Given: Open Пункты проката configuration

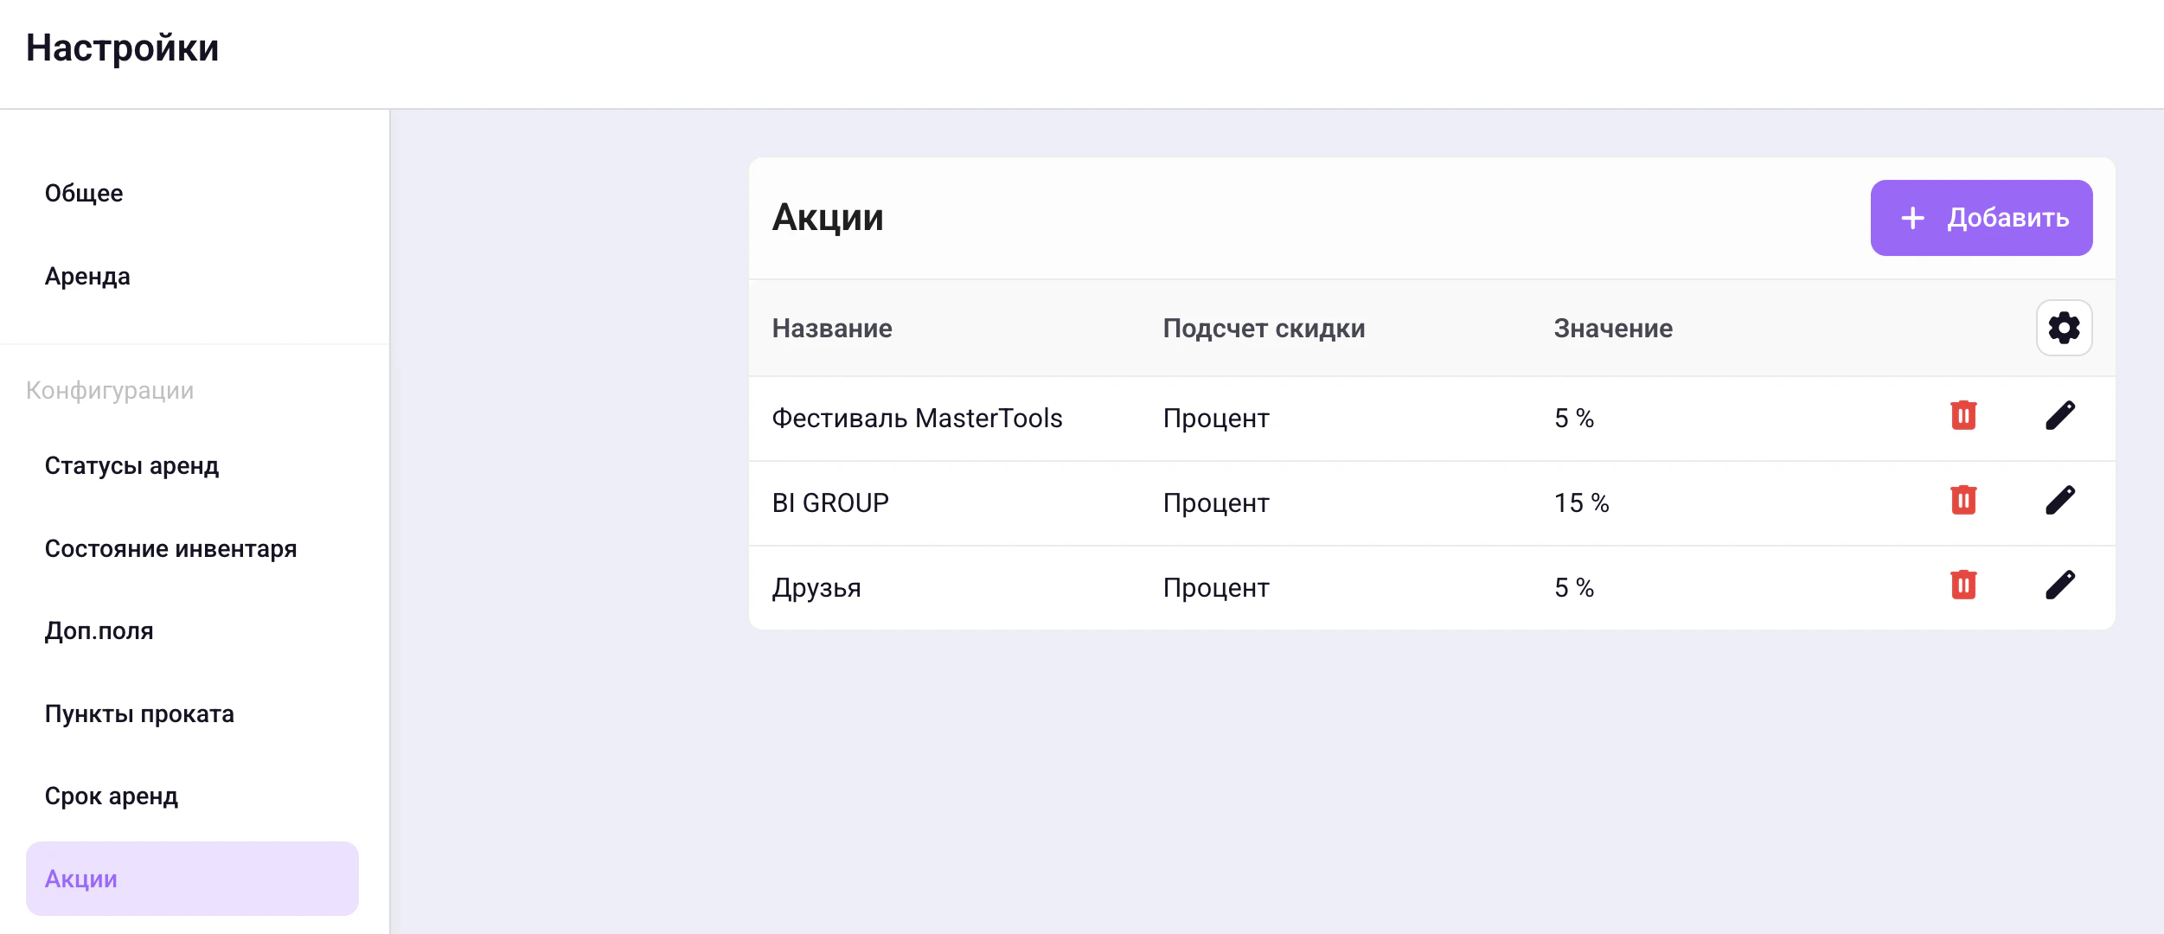Looking at the screenshot, I should point(138,713).
